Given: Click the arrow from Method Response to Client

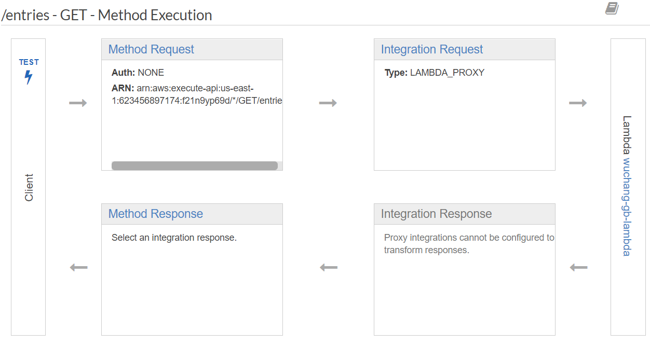Looking at the screenshot, I should pyautogui.click(x=78, y=268).
